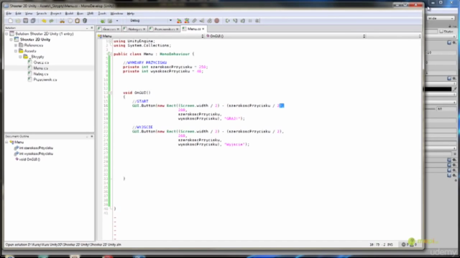Open the Search menu
The image size is (460, 258).
click(42, 14)
